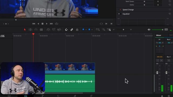173x97 pixels.
Task: Click the Go to Previous Edit icon
Action: tap(111, 24)
